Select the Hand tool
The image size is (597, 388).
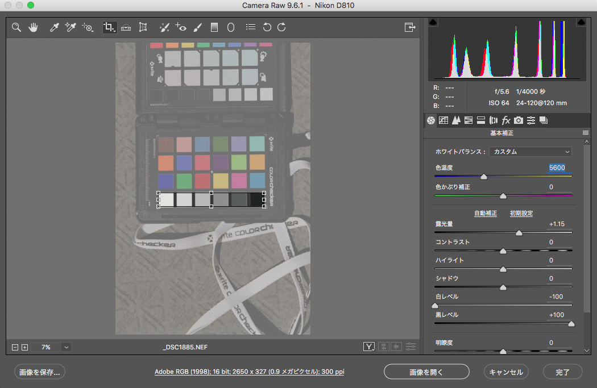pyautogui.click(x=33, y=27)
